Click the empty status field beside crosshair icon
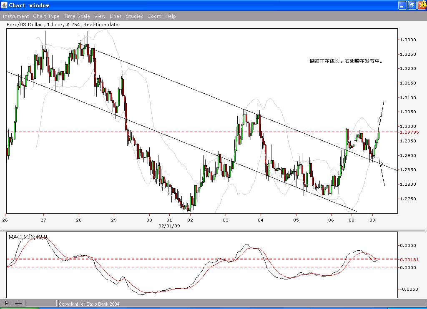The image size is (427, 309). [41, 303]
